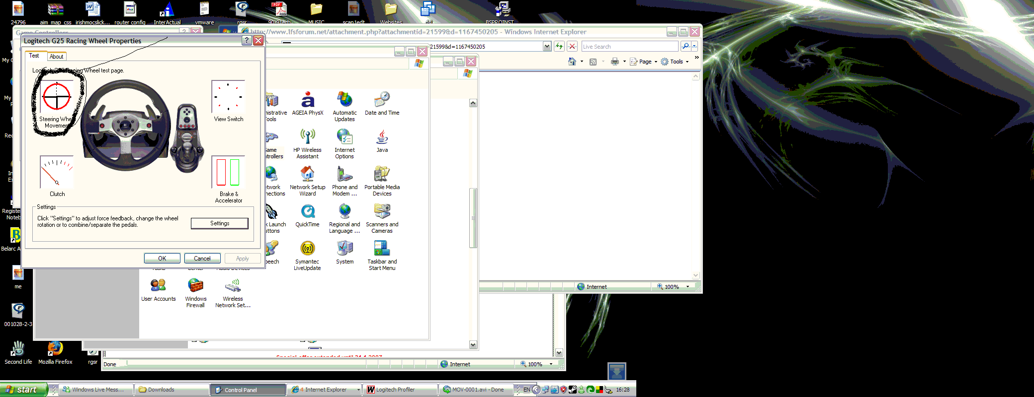Focus the Live Search input field
Screen dimensions: 1034x397
[x=630, y=46]
